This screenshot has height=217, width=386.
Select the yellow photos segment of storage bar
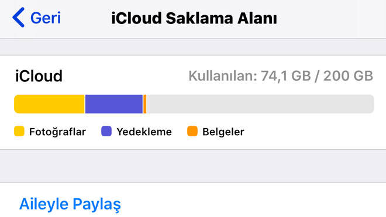(49, 104)
